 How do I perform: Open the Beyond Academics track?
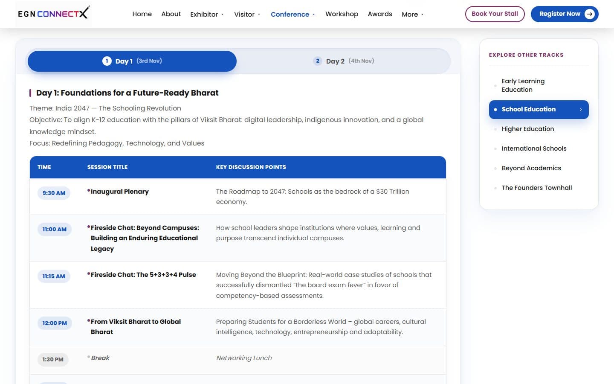tap(539, 168)
